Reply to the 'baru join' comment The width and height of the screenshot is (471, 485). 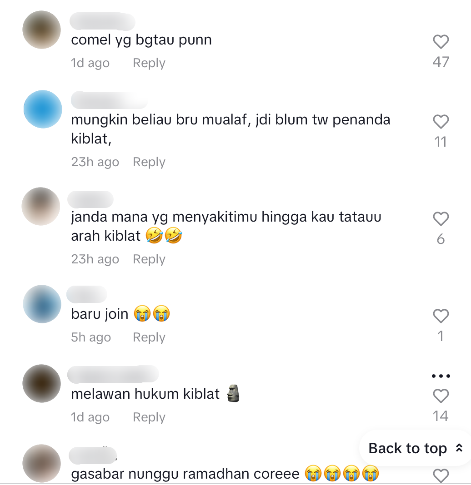149,337
